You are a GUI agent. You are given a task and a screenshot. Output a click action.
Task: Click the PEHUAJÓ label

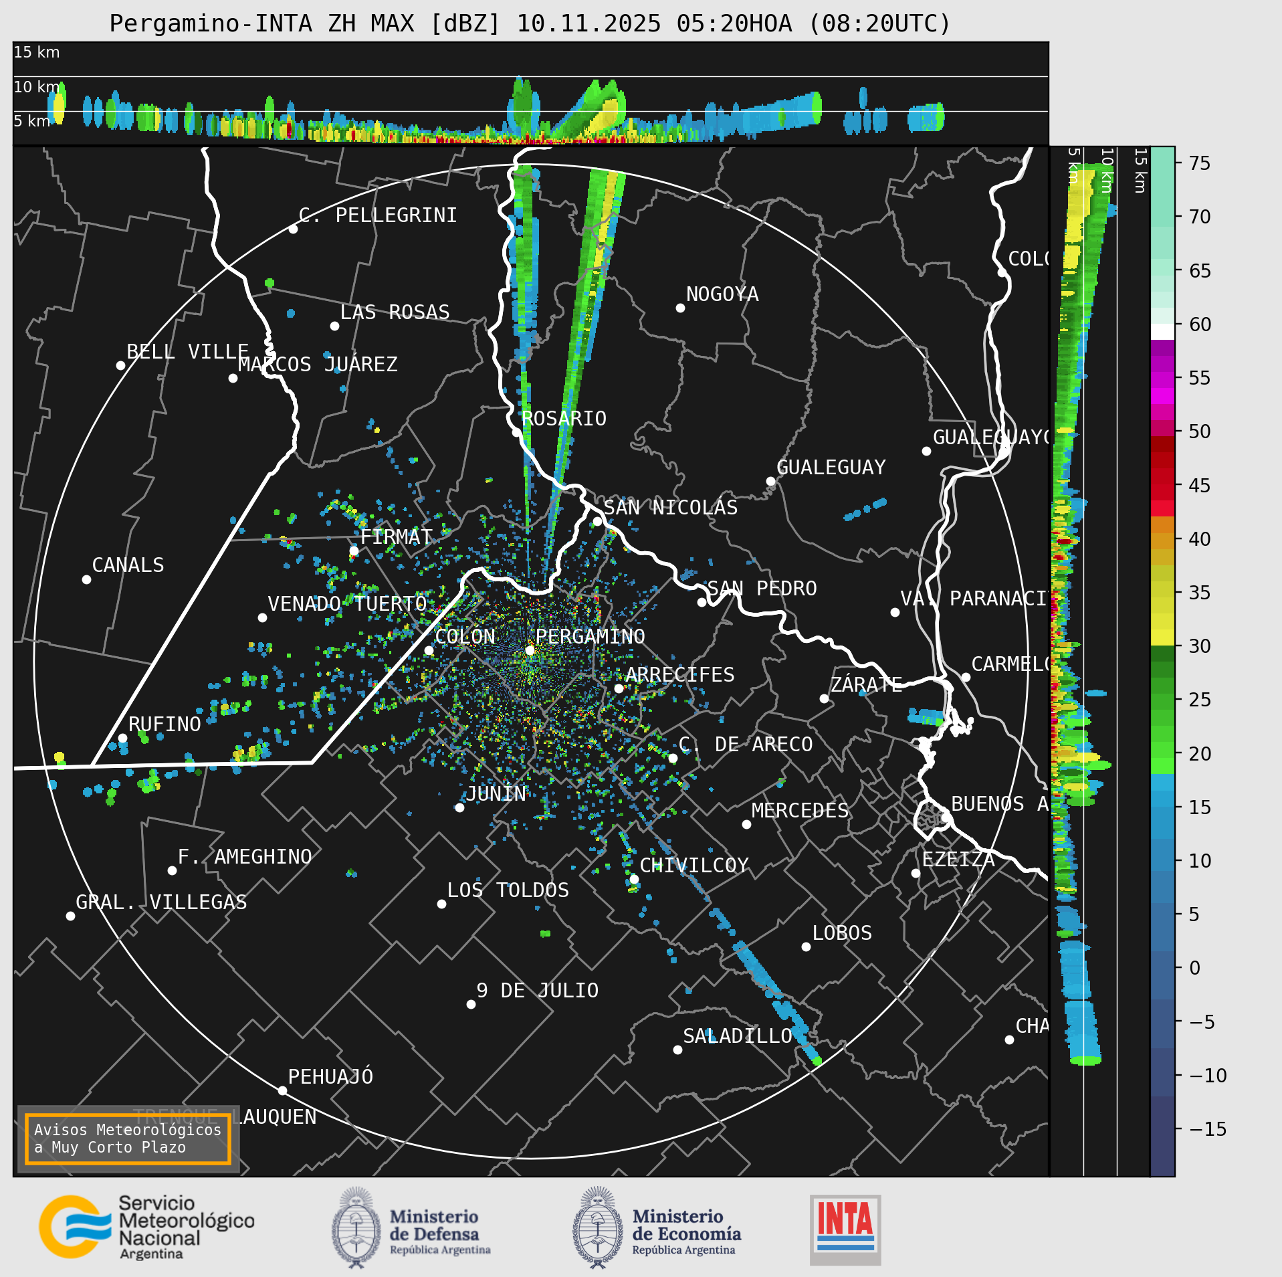coord(330,1076)
